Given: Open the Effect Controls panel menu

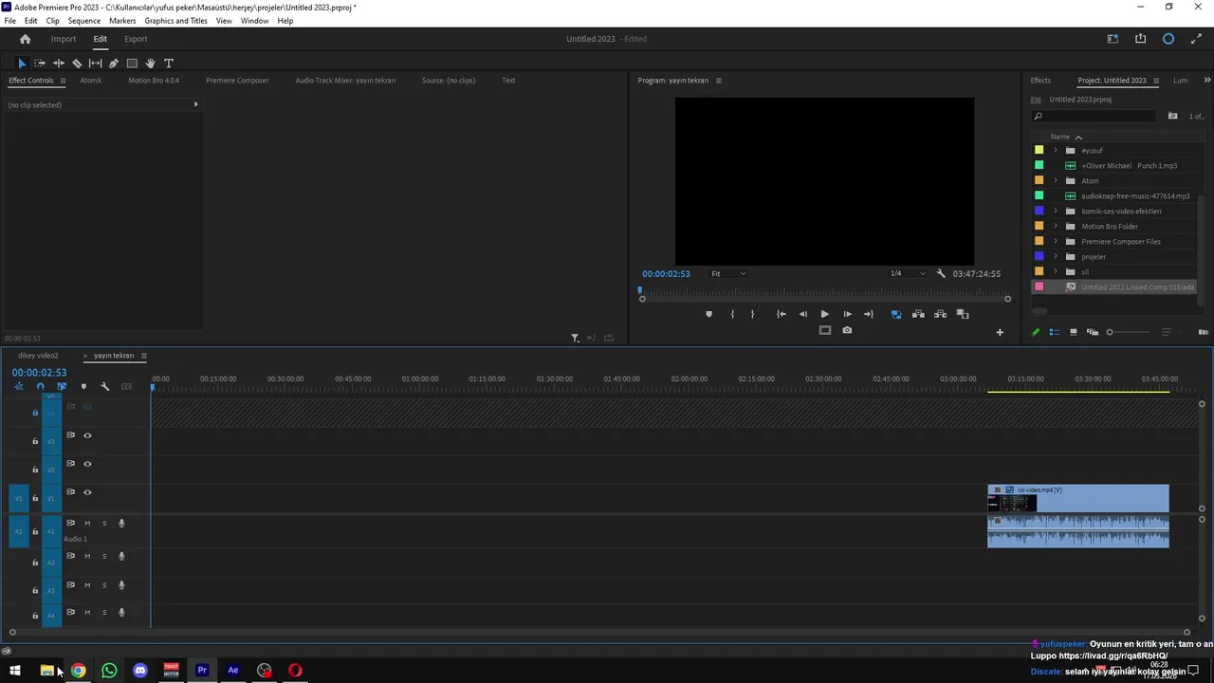Looking at the screenshot, I should 63,81.
